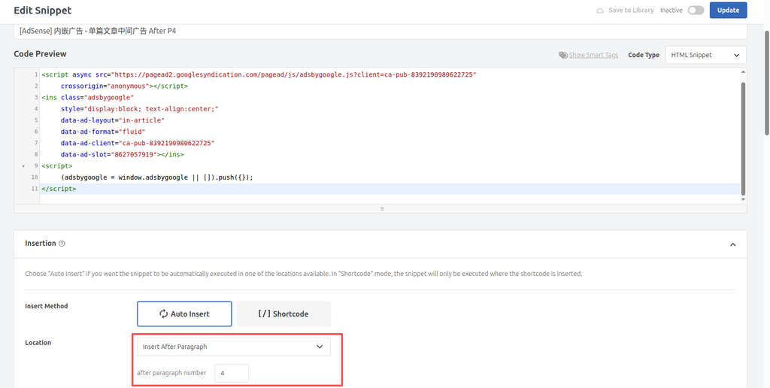This screenshot has height=388, width=770.
Task: Collapse the Insertion section chevron
Action: [x=732, y=244]
